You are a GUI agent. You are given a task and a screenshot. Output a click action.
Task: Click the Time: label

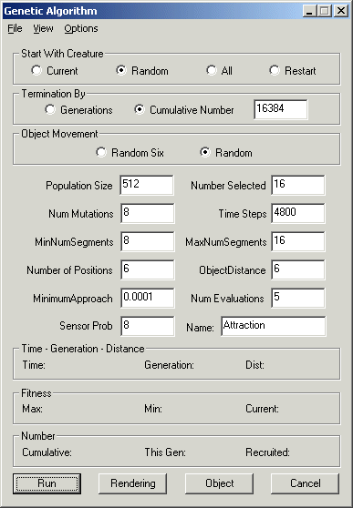click(x=34, y=365)
